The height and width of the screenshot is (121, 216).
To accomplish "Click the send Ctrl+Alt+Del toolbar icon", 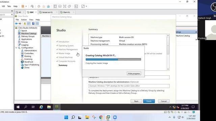I will [x=32, y=6].
